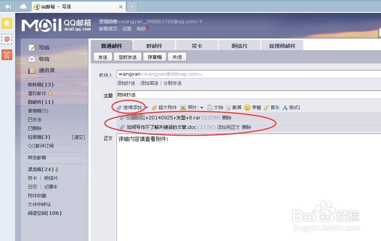381x241 pixels.
Task: Click the 文档 document icon
Action: click(211, 107)
